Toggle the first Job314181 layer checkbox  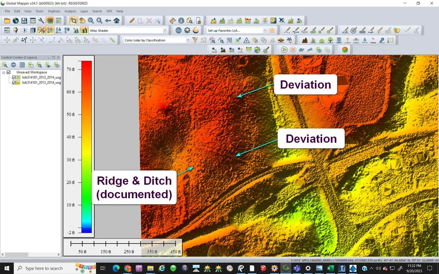click(14, 77)
